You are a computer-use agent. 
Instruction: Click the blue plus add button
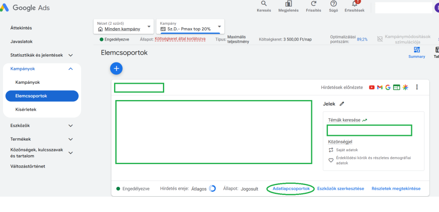pyautogui.click(x=116, y=68)
